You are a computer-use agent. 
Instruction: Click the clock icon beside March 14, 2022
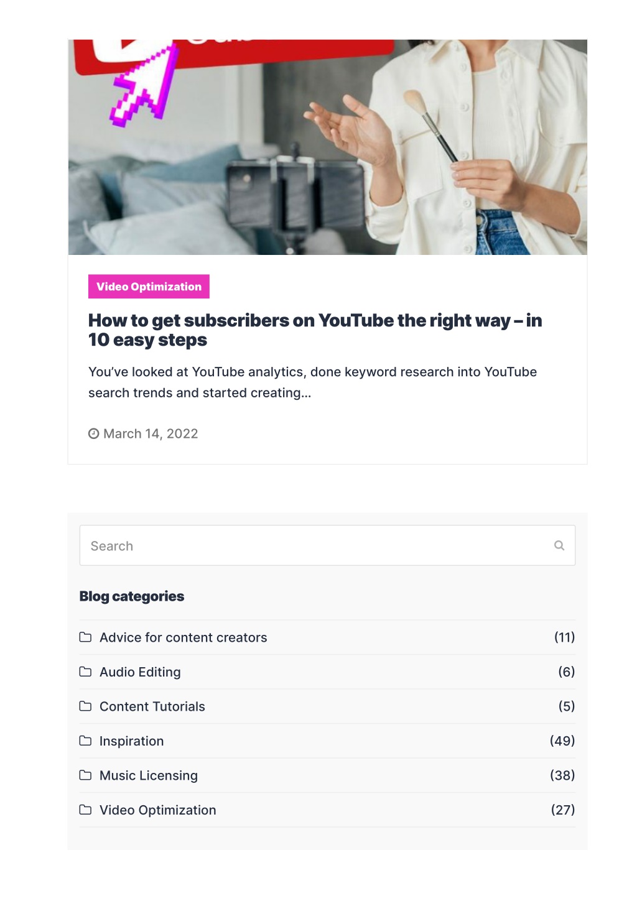[93, 433]
